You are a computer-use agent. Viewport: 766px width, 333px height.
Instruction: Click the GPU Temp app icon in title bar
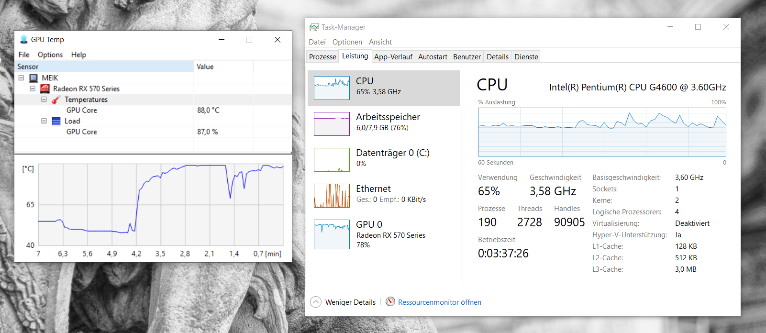click(x=24, y=39)
